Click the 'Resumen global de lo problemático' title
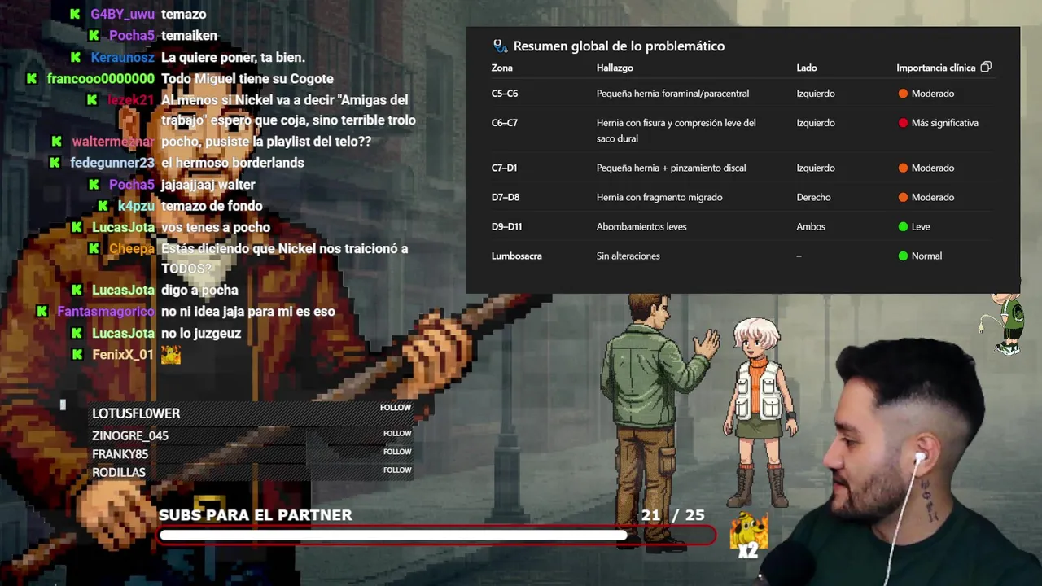The width and height of the screenshot is (1042, 586). click(619, 46)
